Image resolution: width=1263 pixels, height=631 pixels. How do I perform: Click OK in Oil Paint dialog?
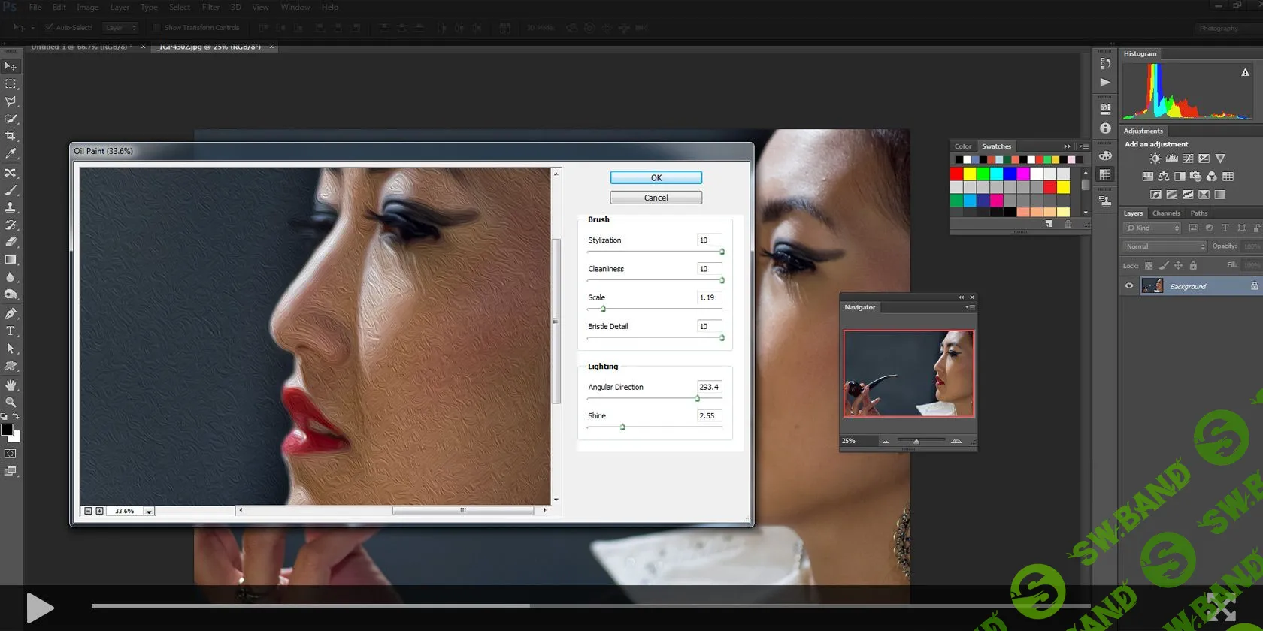[656, 178]
